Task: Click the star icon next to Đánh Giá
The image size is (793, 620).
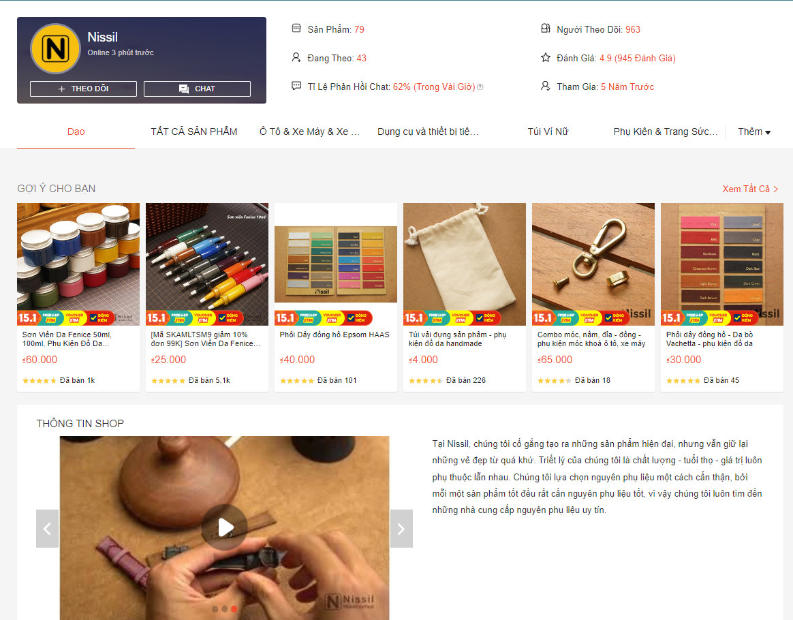Action: [x=545, y=58]
